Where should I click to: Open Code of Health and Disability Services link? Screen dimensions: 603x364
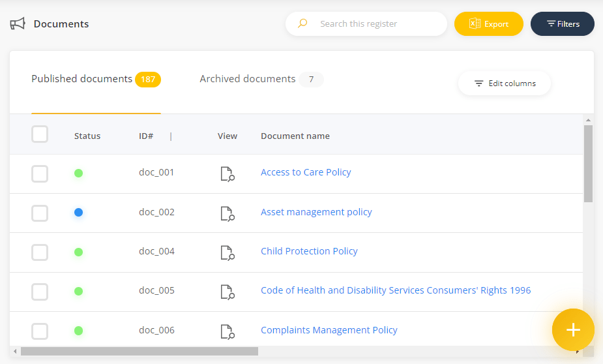[396, 290]
